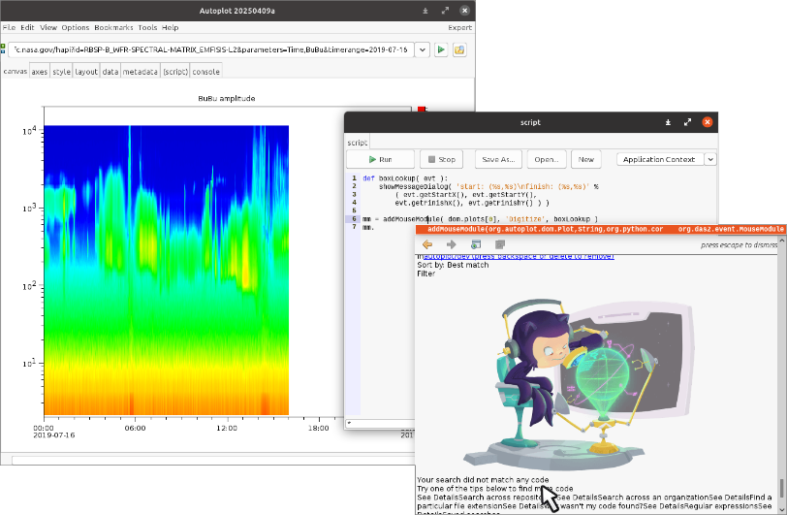Click expand icon in script window title bar

[687, 122]
